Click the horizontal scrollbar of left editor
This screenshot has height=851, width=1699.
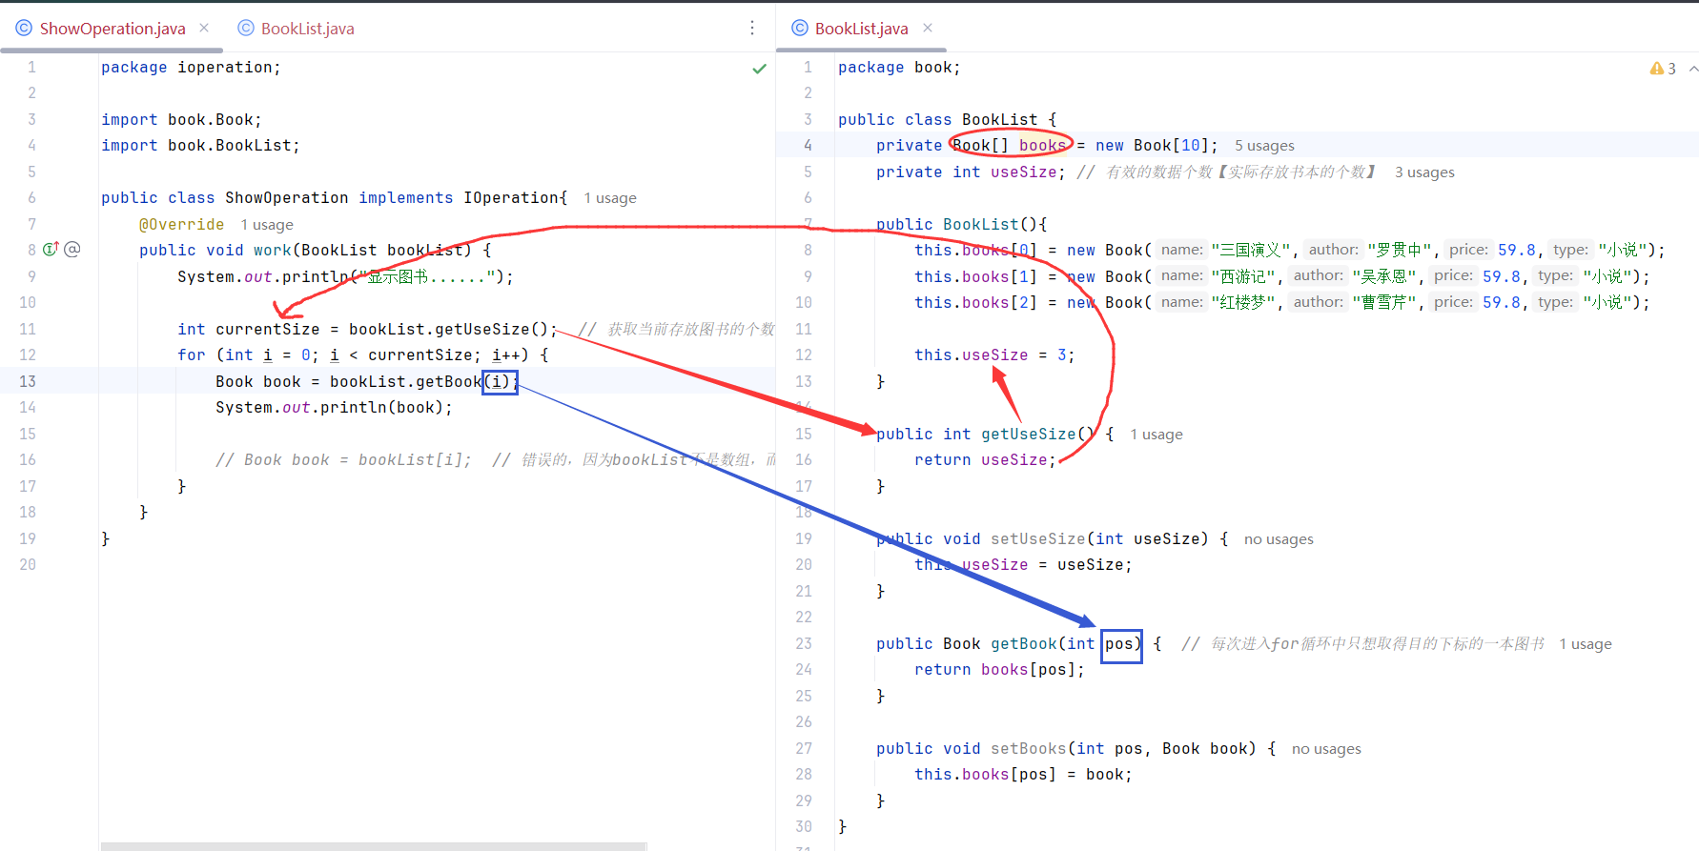(374, 845)
